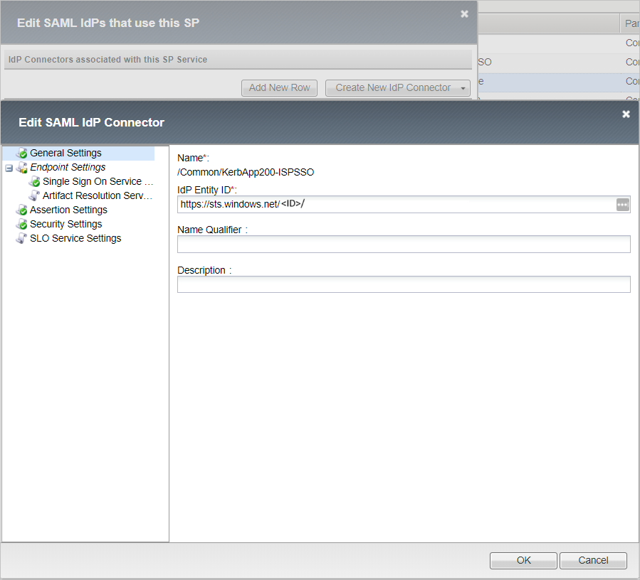Viewport: 640px width, 580px height.
Task: Open the Create New IdP Connector dropdown arrow
Action: pyautogui.click(x=463, y=88)
